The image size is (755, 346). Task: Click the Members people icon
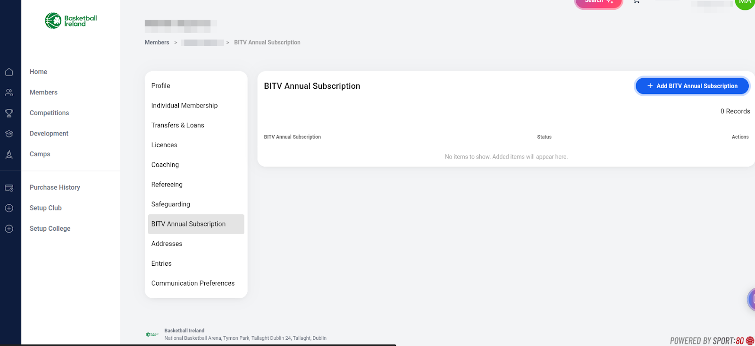coord(9,93)
